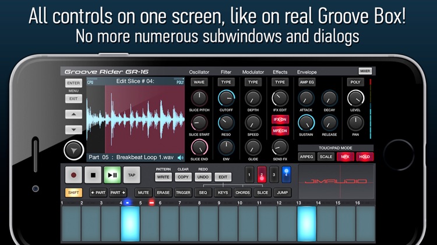This screenshot has width=437, height=245.
Task: Open the AMP EG selector
Action: [x=307, y=82]
